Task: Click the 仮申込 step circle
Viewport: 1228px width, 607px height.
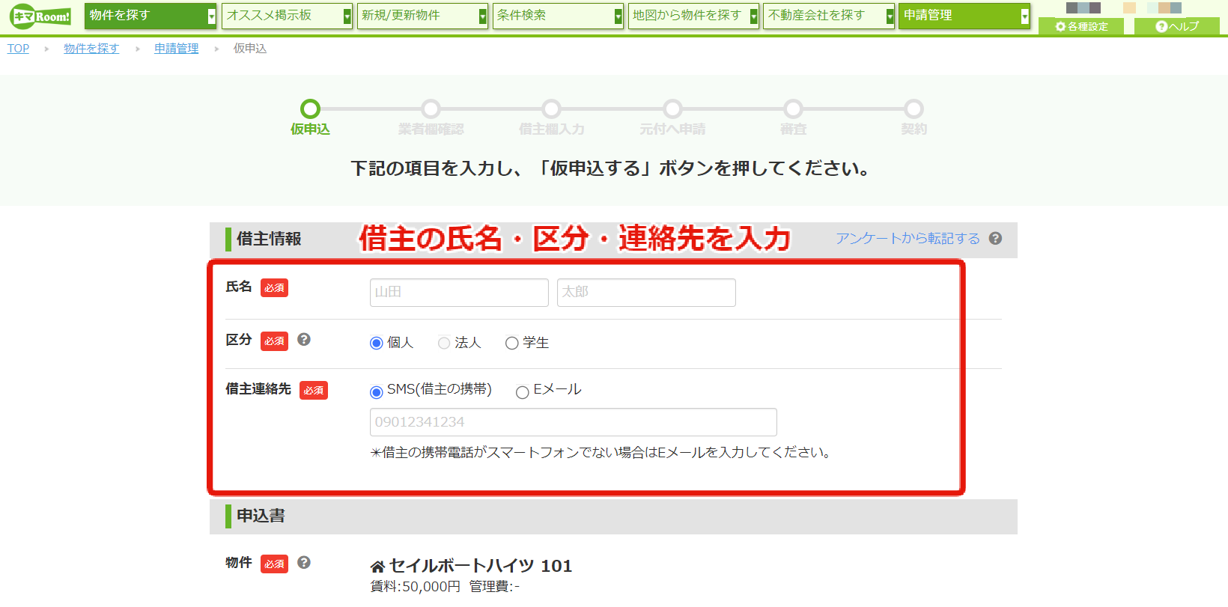Action: pos(310,109)
